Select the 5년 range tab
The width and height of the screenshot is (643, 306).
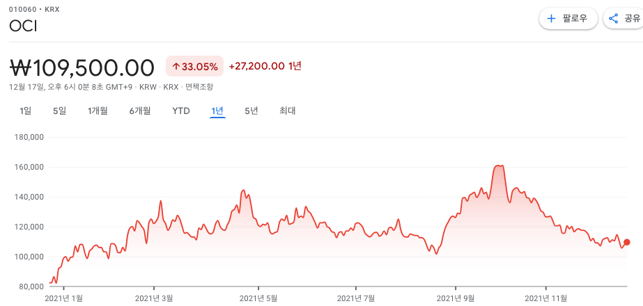(251, 111)
